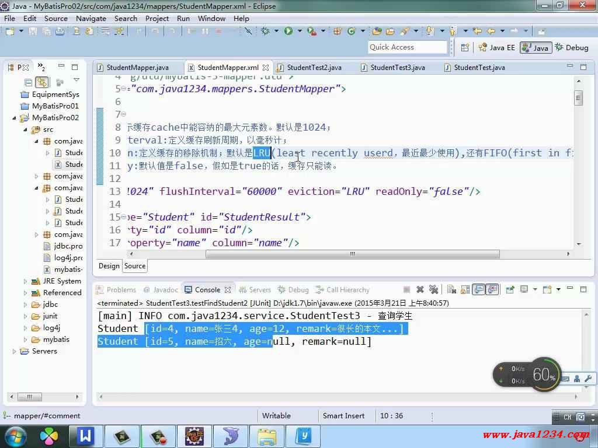Open the Window menu
The width and height of the screenshot is (598, 448).
[x=211, y=18]
